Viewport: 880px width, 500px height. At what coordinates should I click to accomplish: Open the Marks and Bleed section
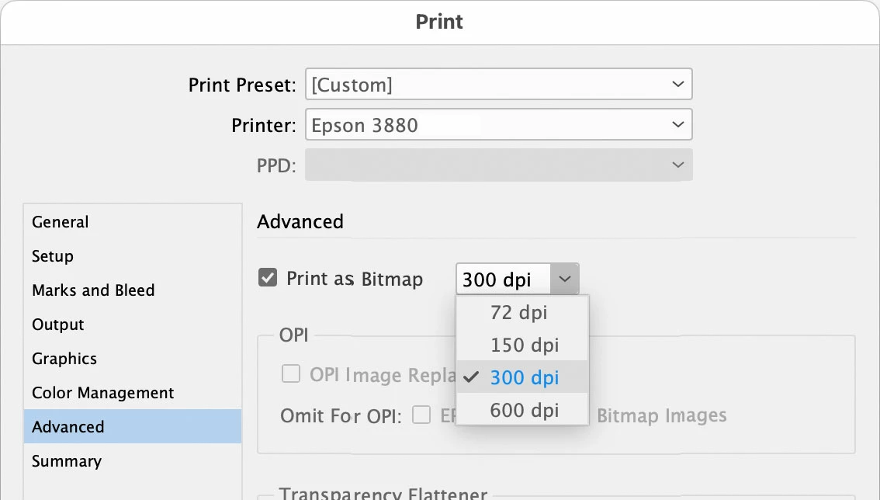tap(133, 290)
